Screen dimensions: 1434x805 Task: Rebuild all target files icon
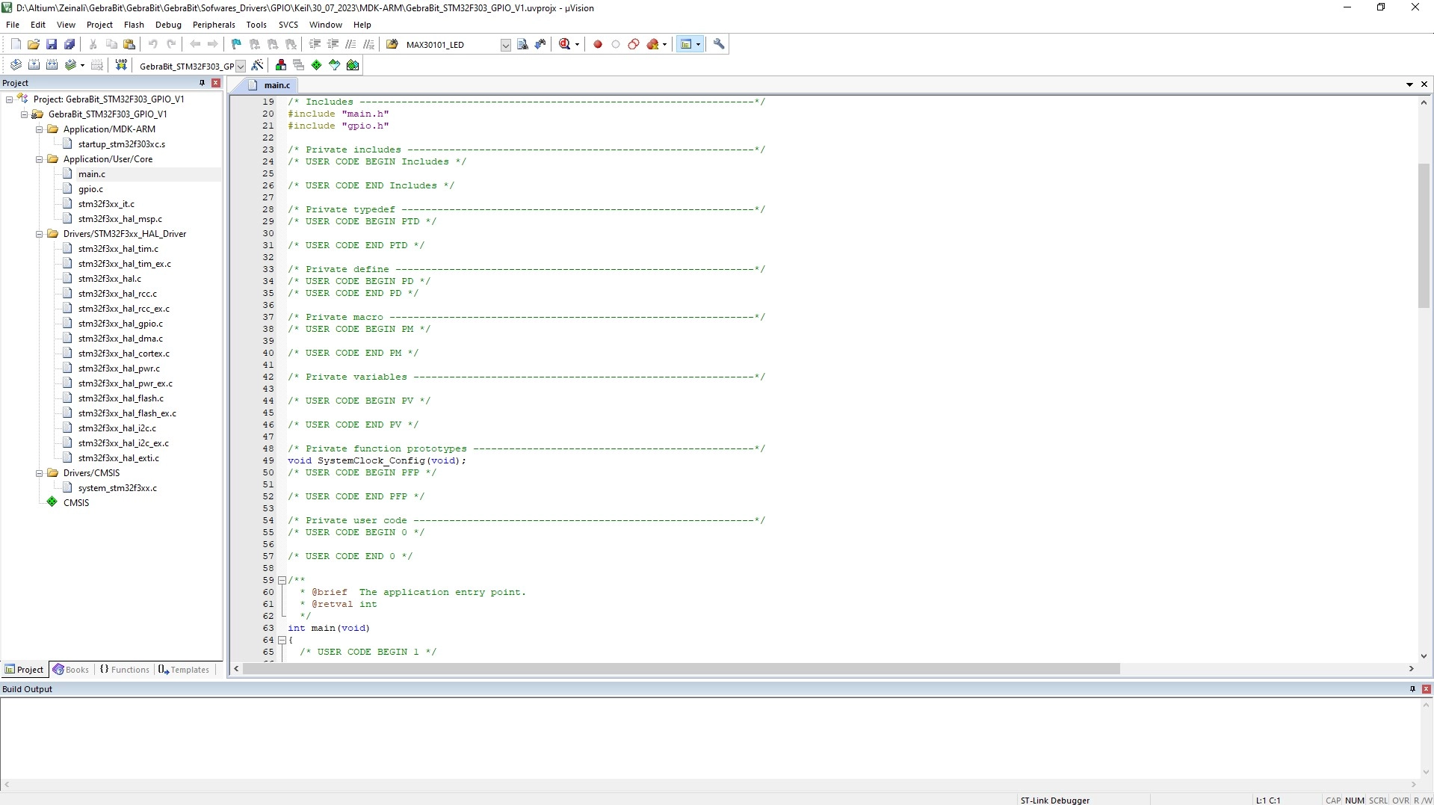(x=52, y=65)
